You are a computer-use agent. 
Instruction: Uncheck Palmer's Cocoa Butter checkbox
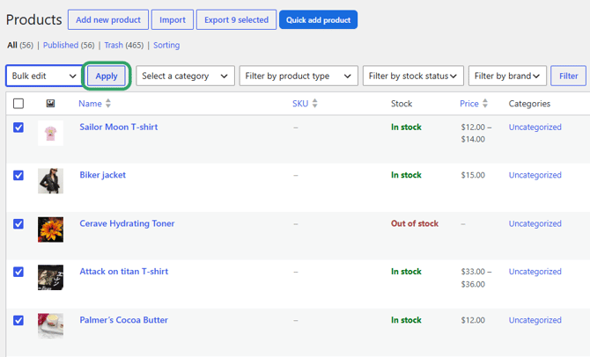[x=18, y=320]
